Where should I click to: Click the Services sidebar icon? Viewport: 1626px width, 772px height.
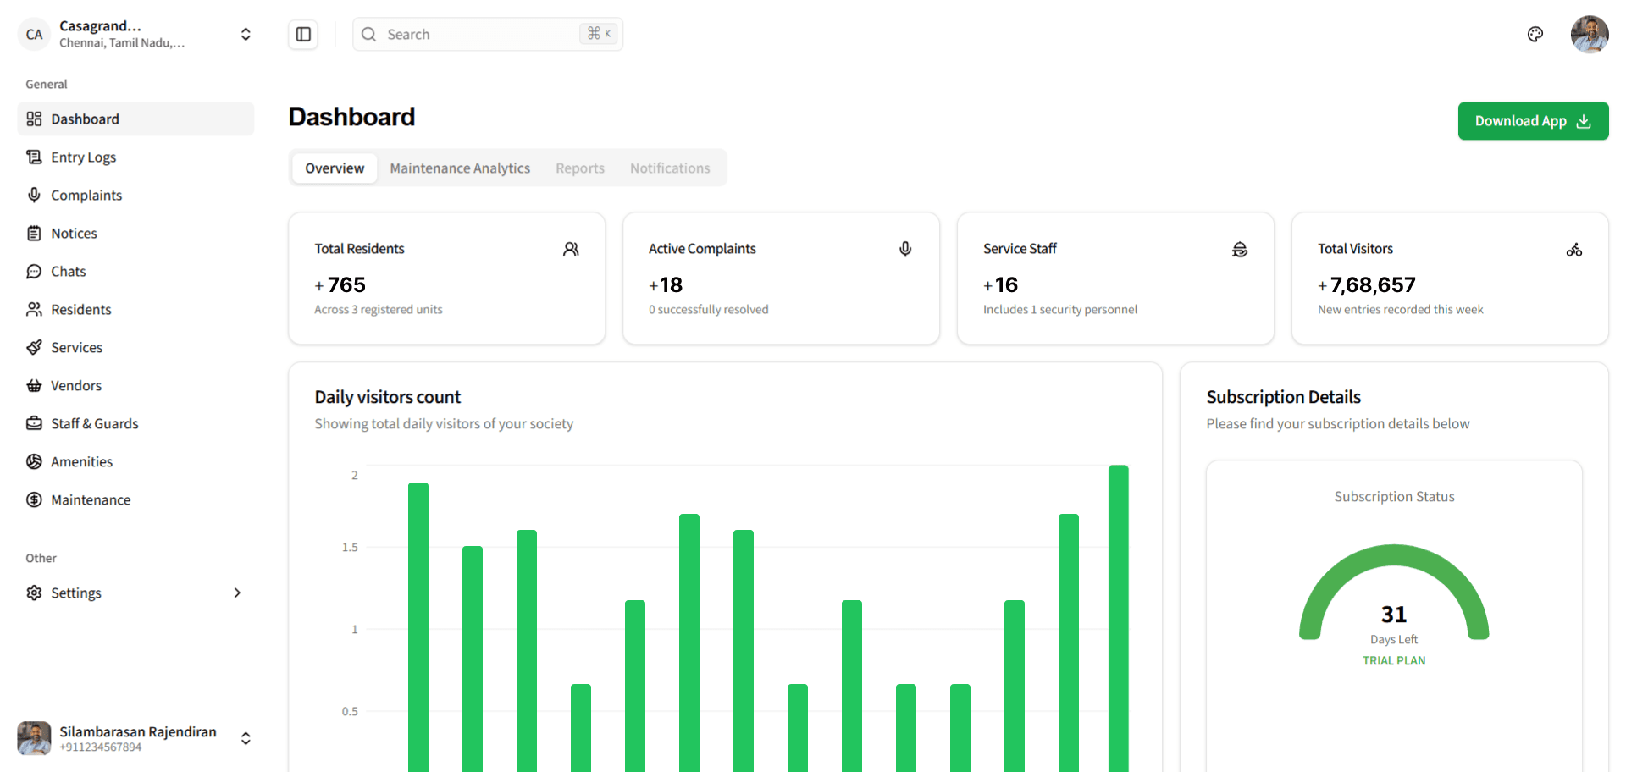pyautogui.click(x=34, y=348)
